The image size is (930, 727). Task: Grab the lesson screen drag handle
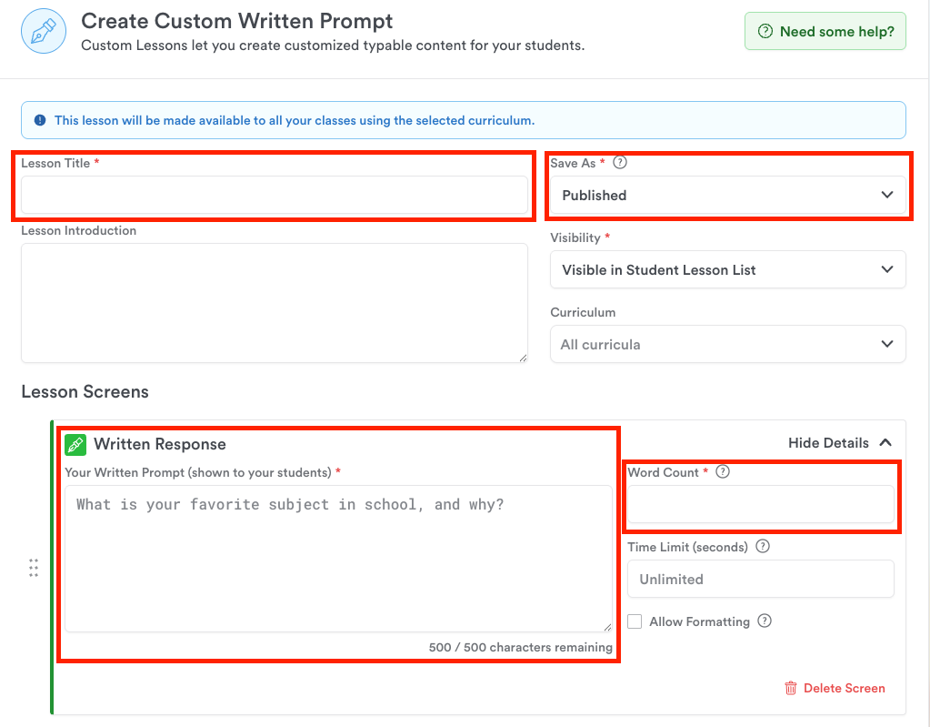pos(34,568)
